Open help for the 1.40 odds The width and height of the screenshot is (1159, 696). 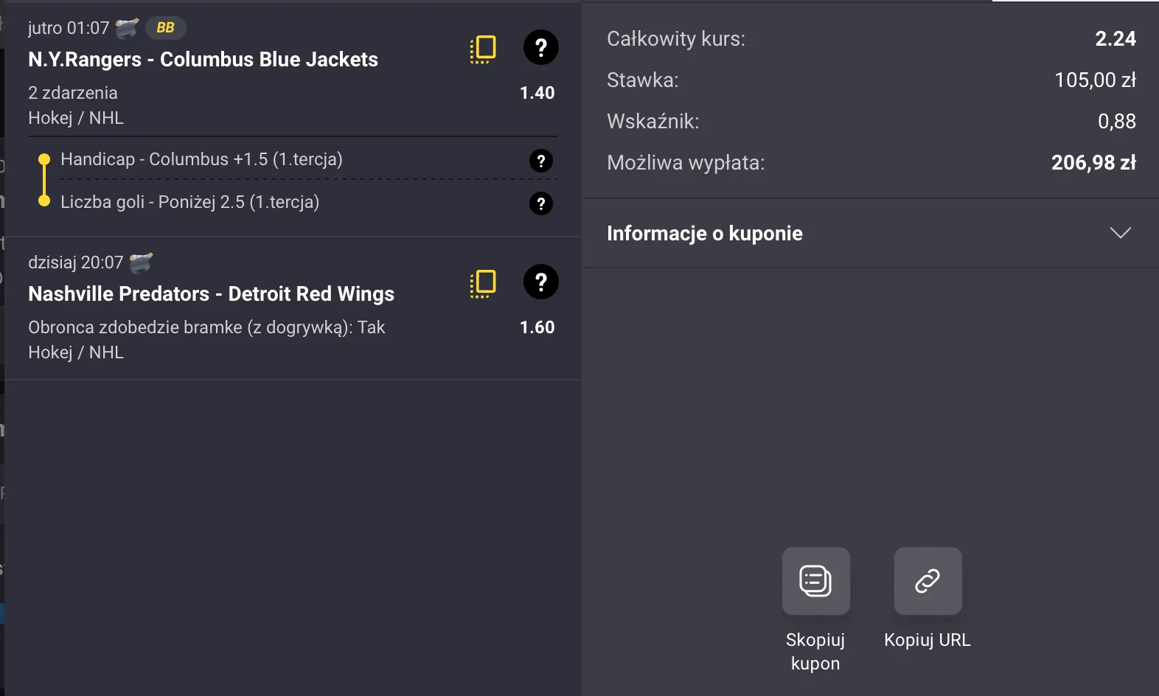point(541,47)
